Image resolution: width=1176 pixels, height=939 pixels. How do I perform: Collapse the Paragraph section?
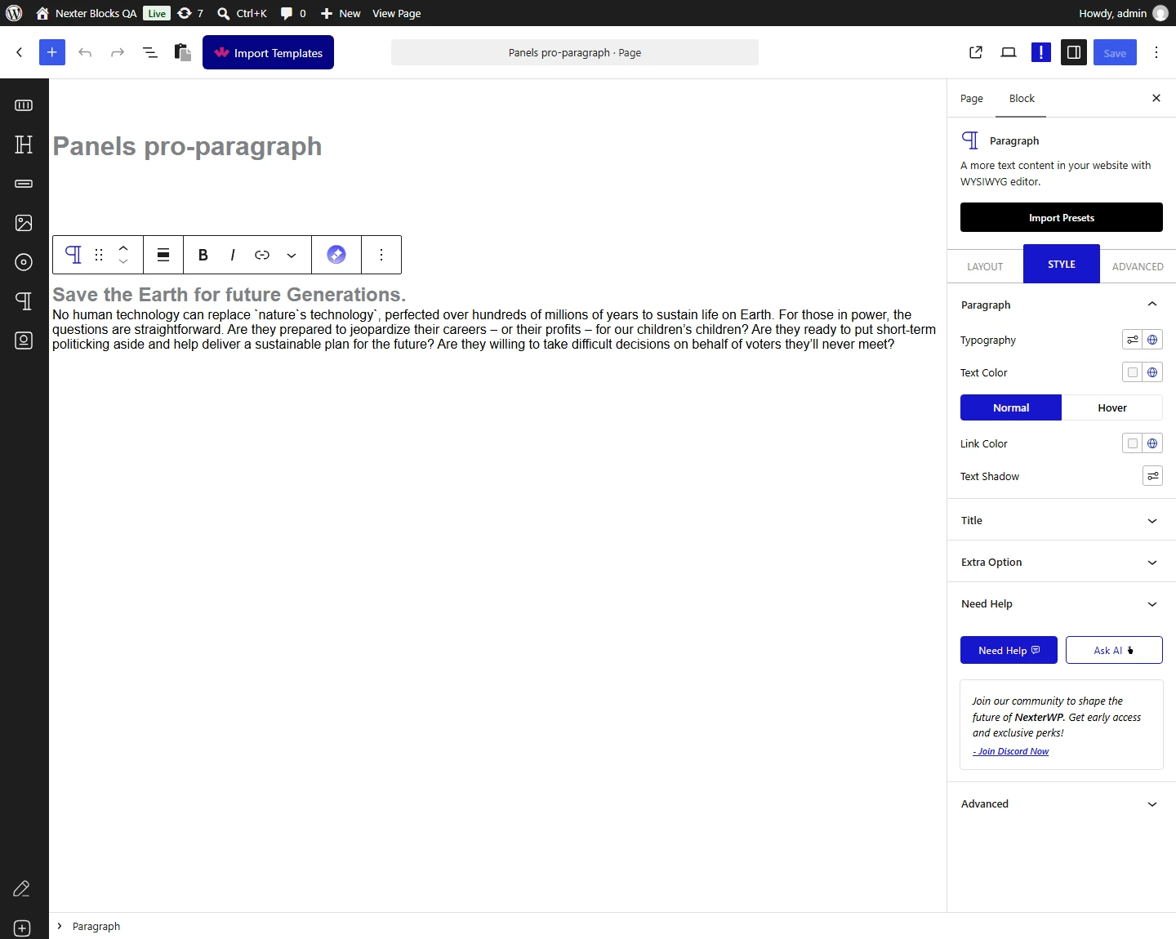(x=1152, y=305)
